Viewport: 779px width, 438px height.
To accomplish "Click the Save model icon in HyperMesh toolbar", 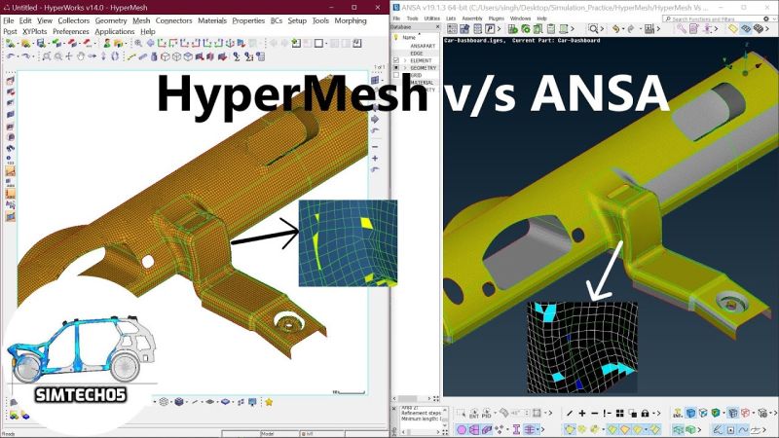I will [41, 44].
